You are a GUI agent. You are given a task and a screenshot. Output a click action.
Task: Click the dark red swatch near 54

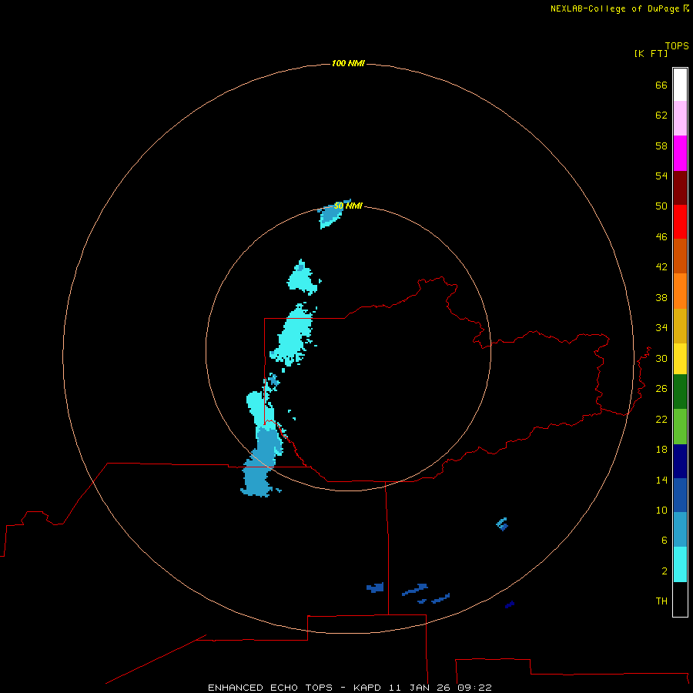680,188
